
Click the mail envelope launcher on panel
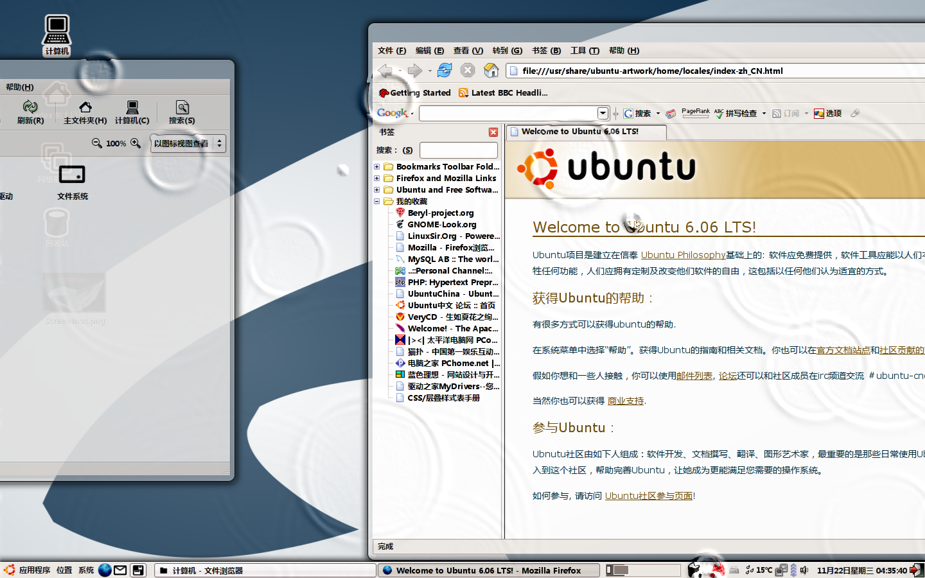120,570
